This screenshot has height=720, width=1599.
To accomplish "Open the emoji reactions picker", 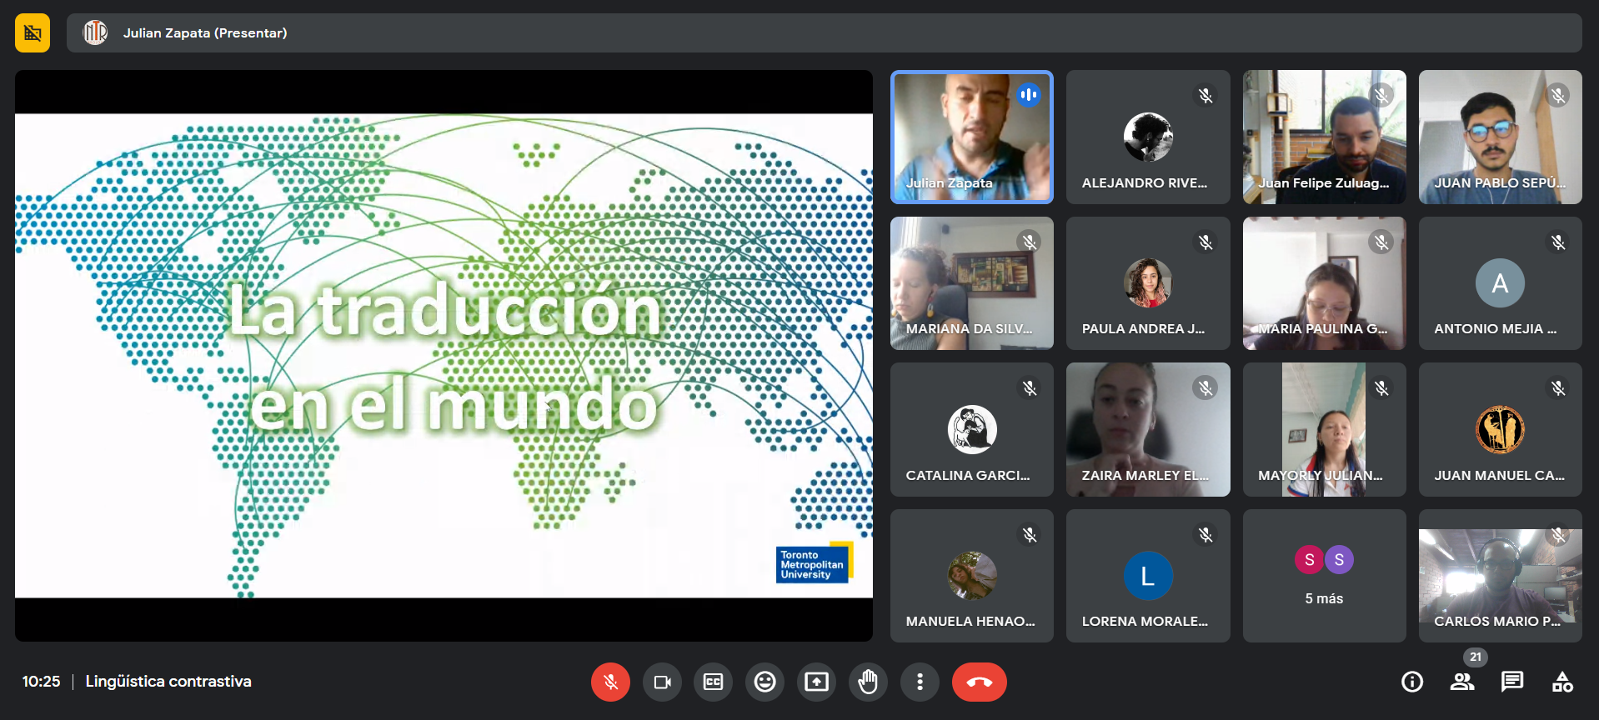I will pyautogui.click(x=764, y=682).
